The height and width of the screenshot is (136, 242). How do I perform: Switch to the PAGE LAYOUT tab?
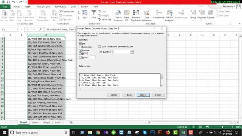(43, 7)
